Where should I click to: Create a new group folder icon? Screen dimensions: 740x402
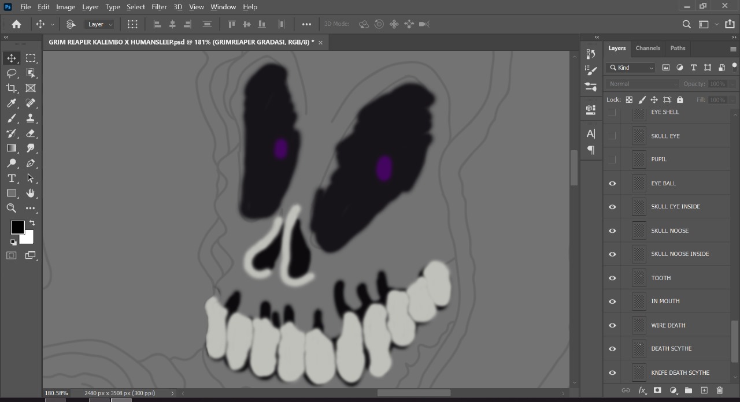[x=689, y=390]
